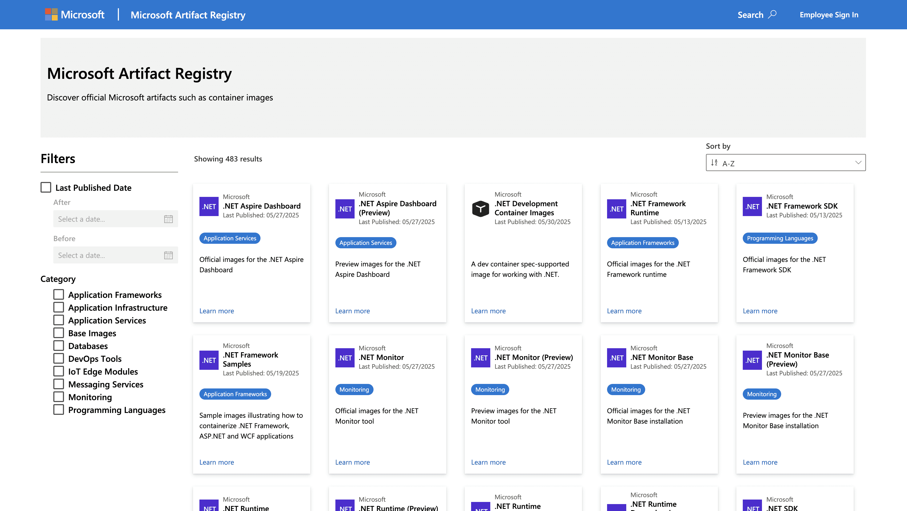
Task: Click the 'Showing 483 results' text
Action: tap(228, 159)
